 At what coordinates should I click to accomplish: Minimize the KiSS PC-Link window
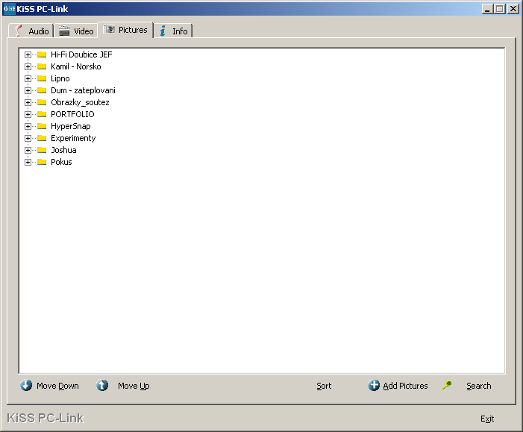(488, 9)
